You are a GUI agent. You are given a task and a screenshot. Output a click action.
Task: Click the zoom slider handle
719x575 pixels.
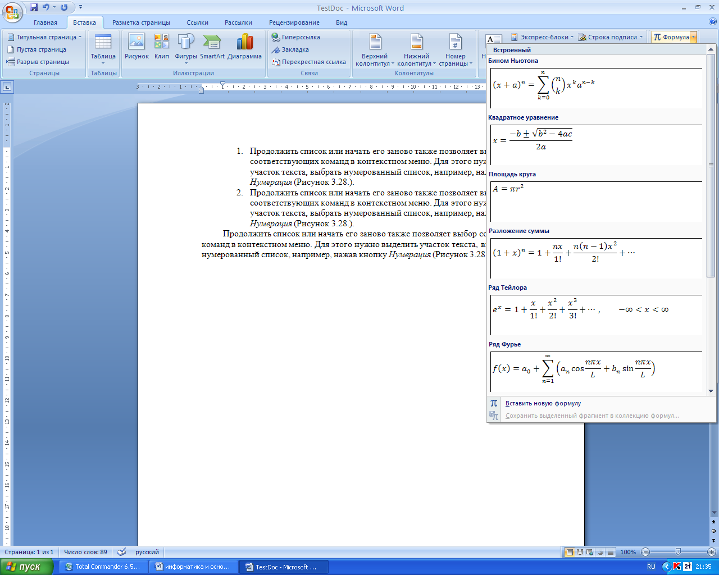coord(678,552)
